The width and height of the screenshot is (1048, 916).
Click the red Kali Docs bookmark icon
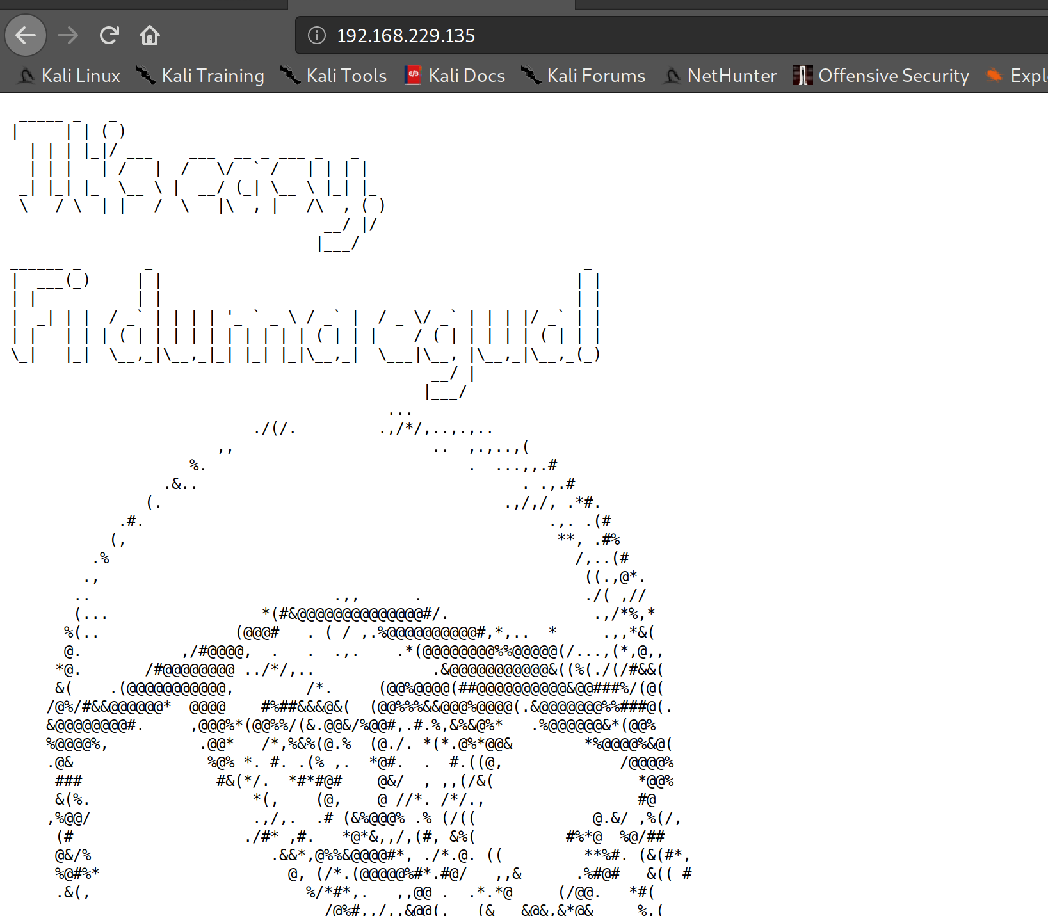414,76
